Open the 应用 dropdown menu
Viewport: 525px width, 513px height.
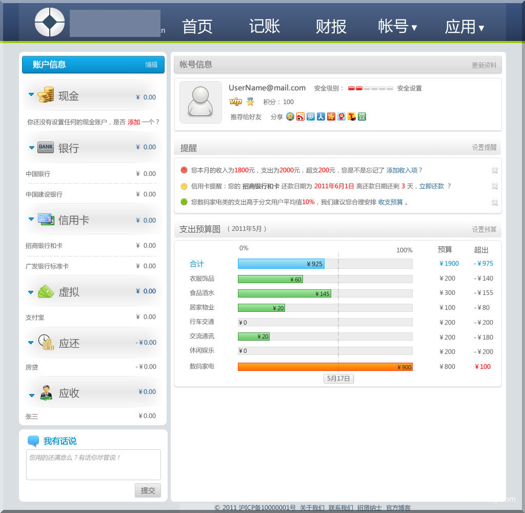[464, 26]
